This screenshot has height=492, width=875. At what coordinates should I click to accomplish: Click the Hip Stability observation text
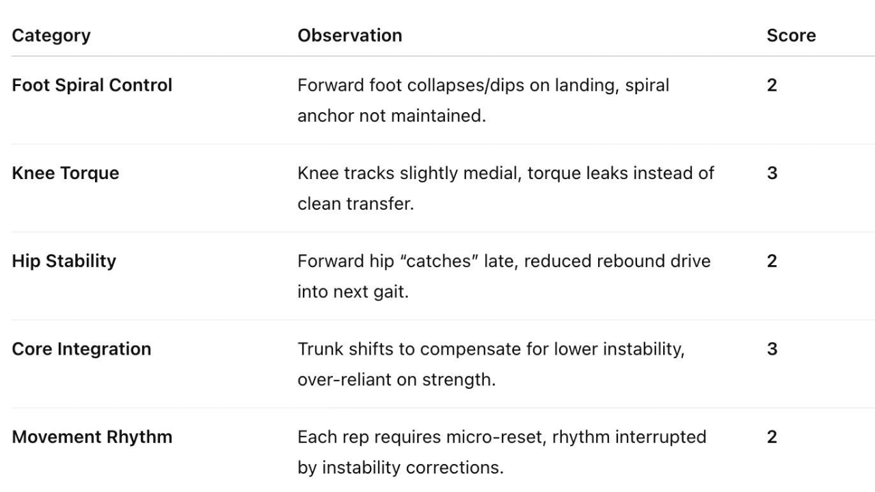tap(504, 276)
